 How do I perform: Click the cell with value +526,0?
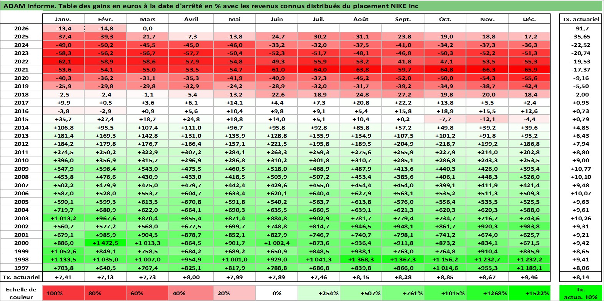tap(529, 177)
